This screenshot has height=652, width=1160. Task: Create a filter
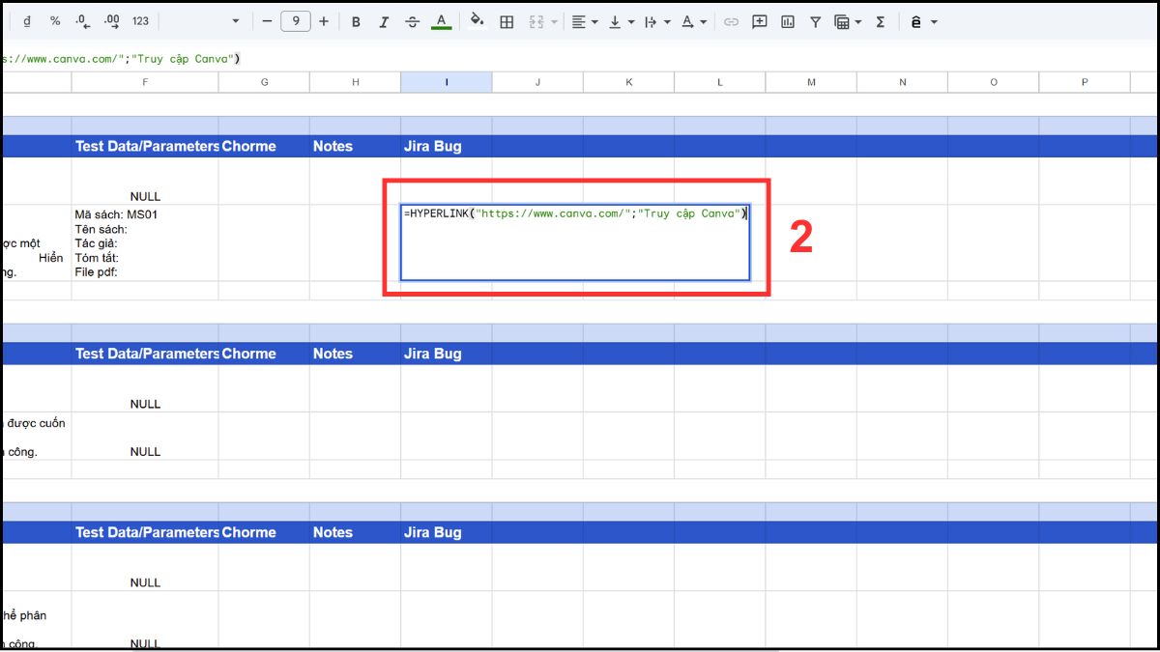click(815, 20)
